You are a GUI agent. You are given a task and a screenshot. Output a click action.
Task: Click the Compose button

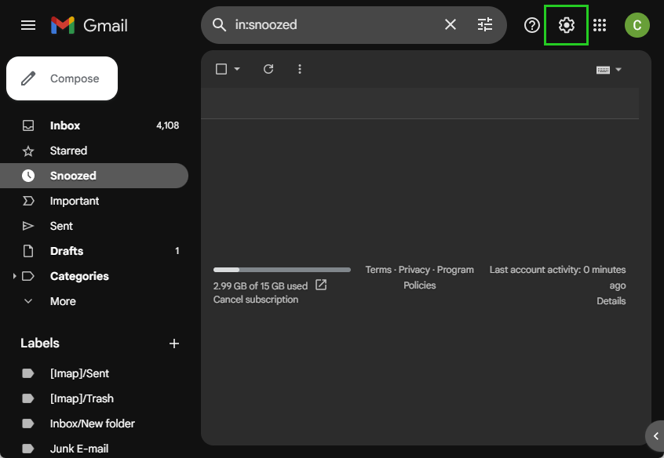point(62,78)
